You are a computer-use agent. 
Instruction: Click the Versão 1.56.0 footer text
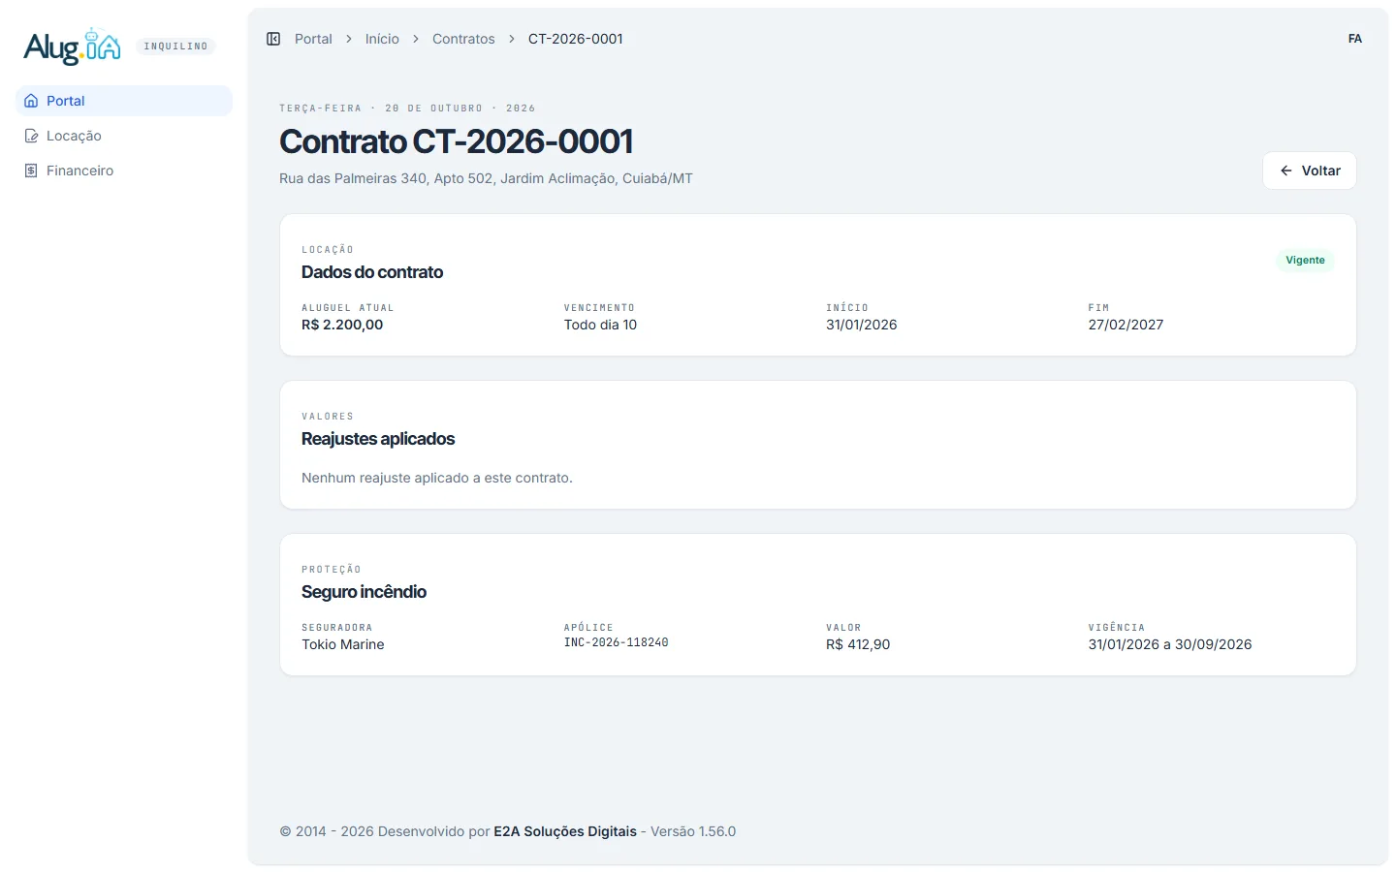pos(693,831)
